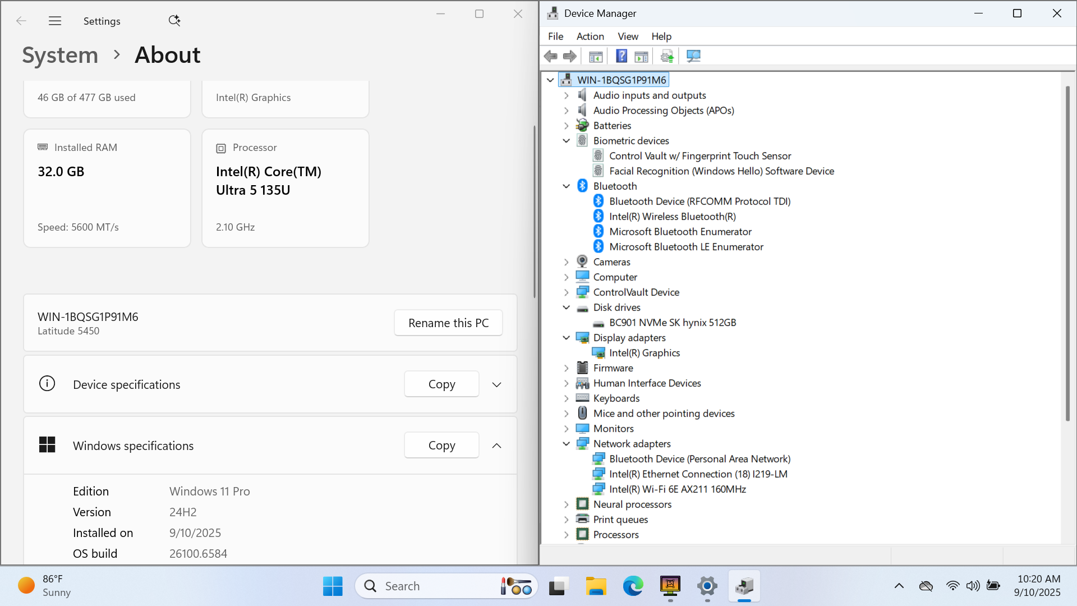Open the Windows Start menu
This screenshot has width=1077, height=606.
point(333,586)
